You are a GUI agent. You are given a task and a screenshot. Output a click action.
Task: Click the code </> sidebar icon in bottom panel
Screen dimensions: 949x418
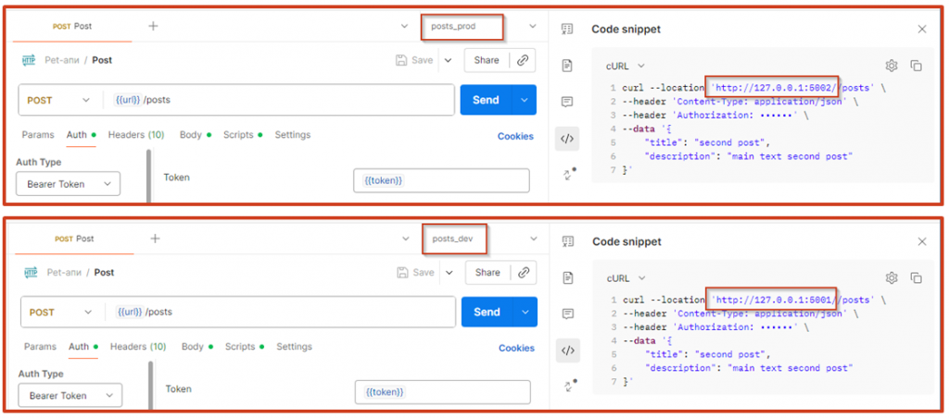point(568,350)
